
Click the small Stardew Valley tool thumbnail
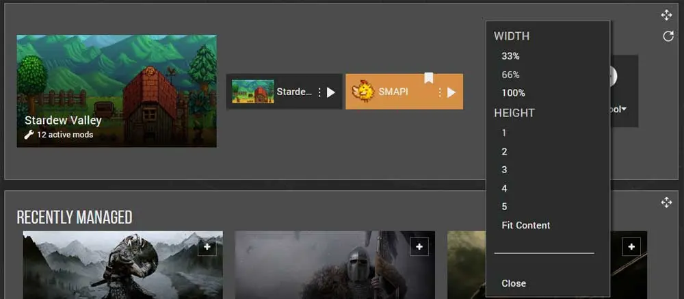[x=253, y=92]
